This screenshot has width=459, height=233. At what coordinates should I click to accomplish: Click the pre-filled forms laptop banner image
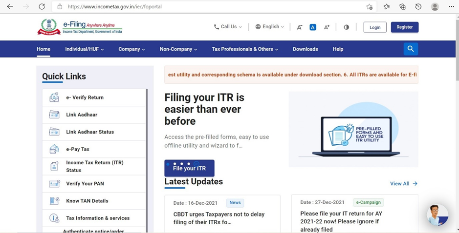[353, 129]
